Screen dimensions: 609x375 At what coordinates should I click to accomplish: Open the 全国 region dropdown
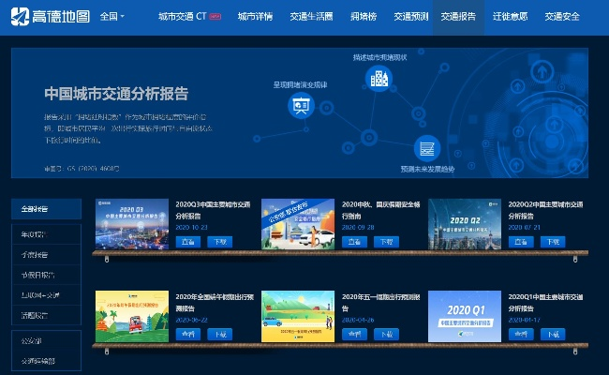(x=111, y=17)
